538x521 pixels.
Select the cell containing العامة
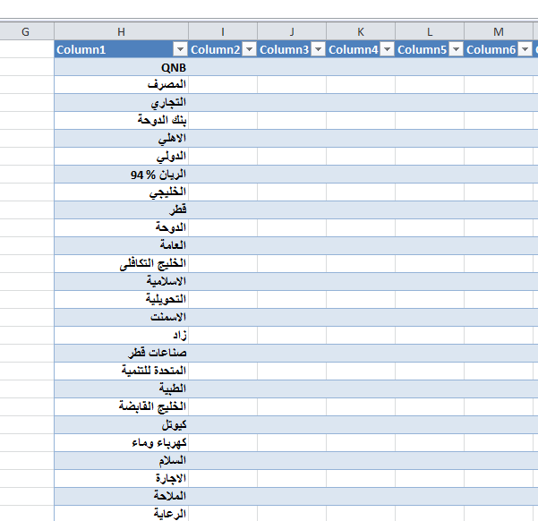(121, 246)
